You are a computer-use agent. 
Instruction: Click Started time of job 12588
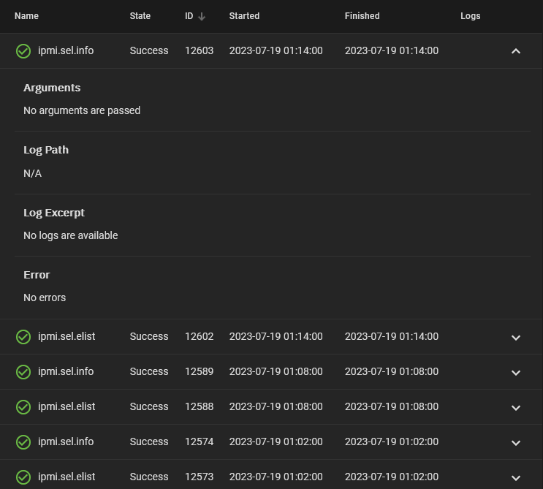point(276,406)
